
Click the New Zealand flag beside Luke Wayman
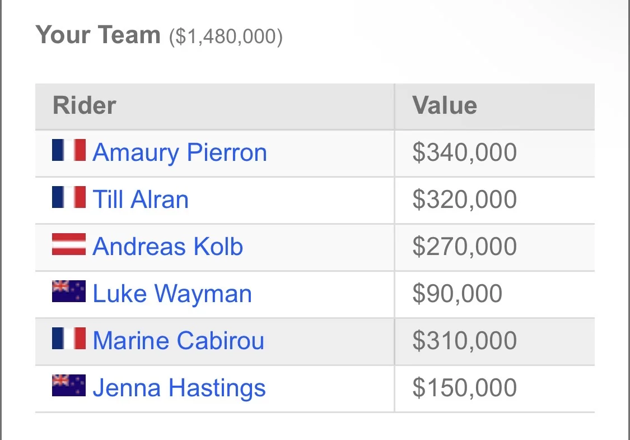(x=69, y=291)
